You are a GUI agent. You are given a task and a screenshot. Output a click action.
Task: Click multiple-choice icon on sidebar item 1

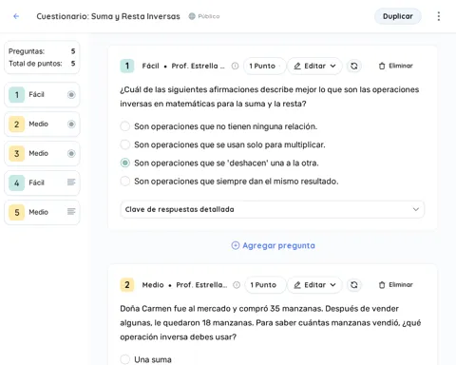click(71, 94)
